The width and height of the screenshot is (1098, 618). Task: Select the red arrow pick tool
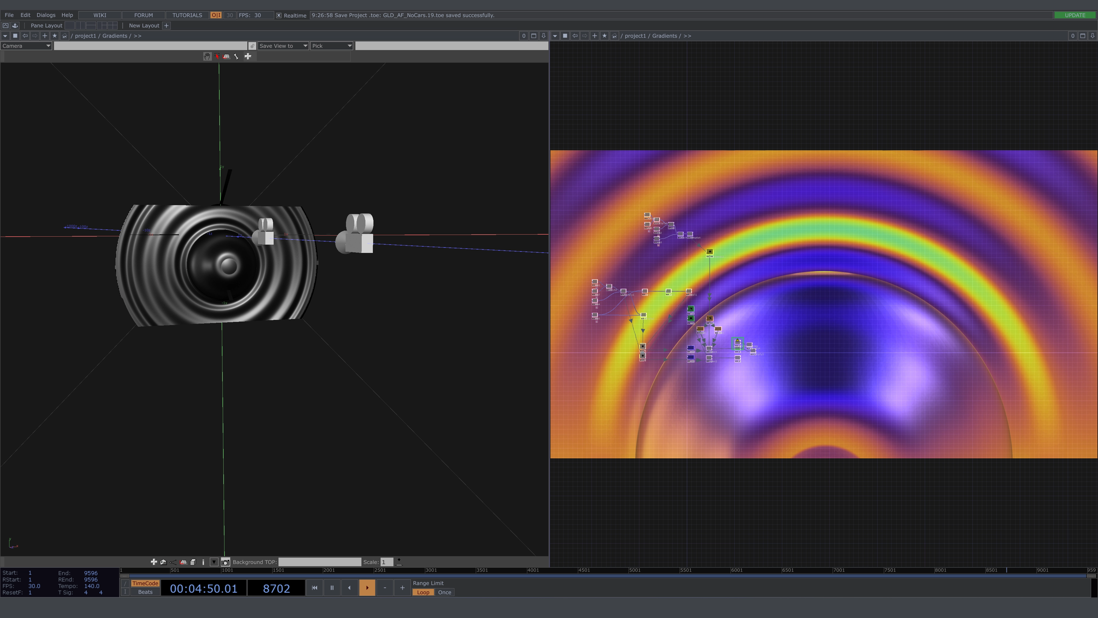(x=217, y=56)
